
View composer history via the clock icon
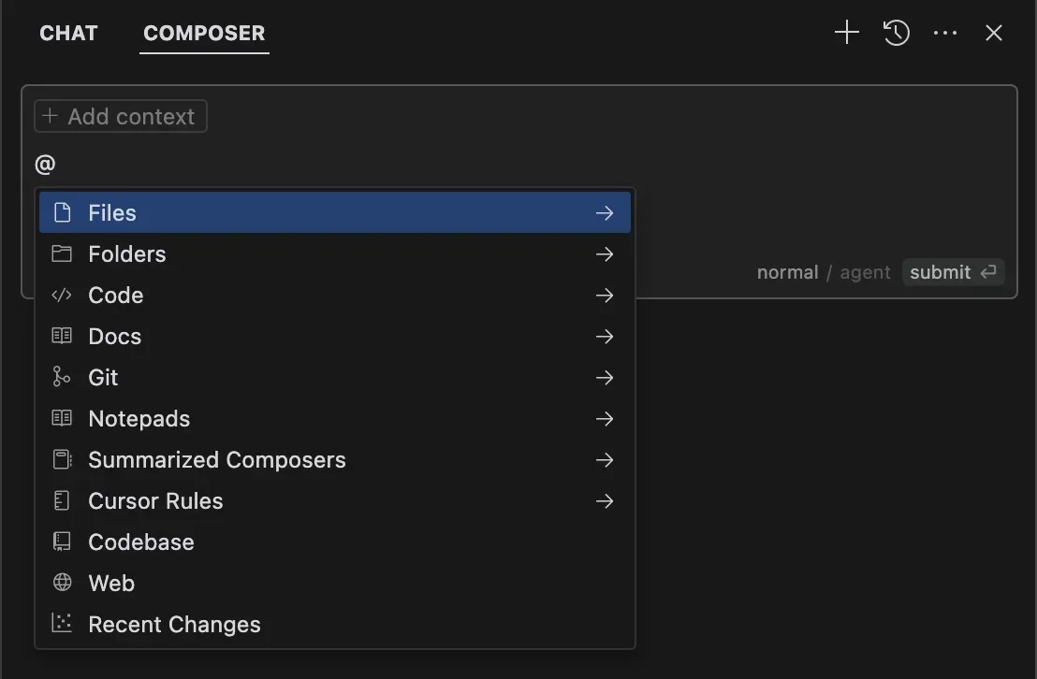pos(896,32)
